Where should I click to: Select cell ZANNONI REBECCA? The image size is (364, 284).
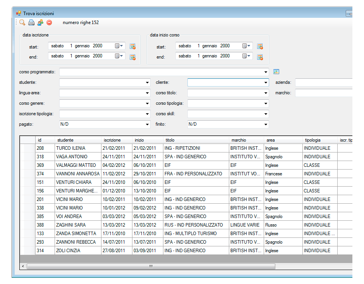[78, 242]
